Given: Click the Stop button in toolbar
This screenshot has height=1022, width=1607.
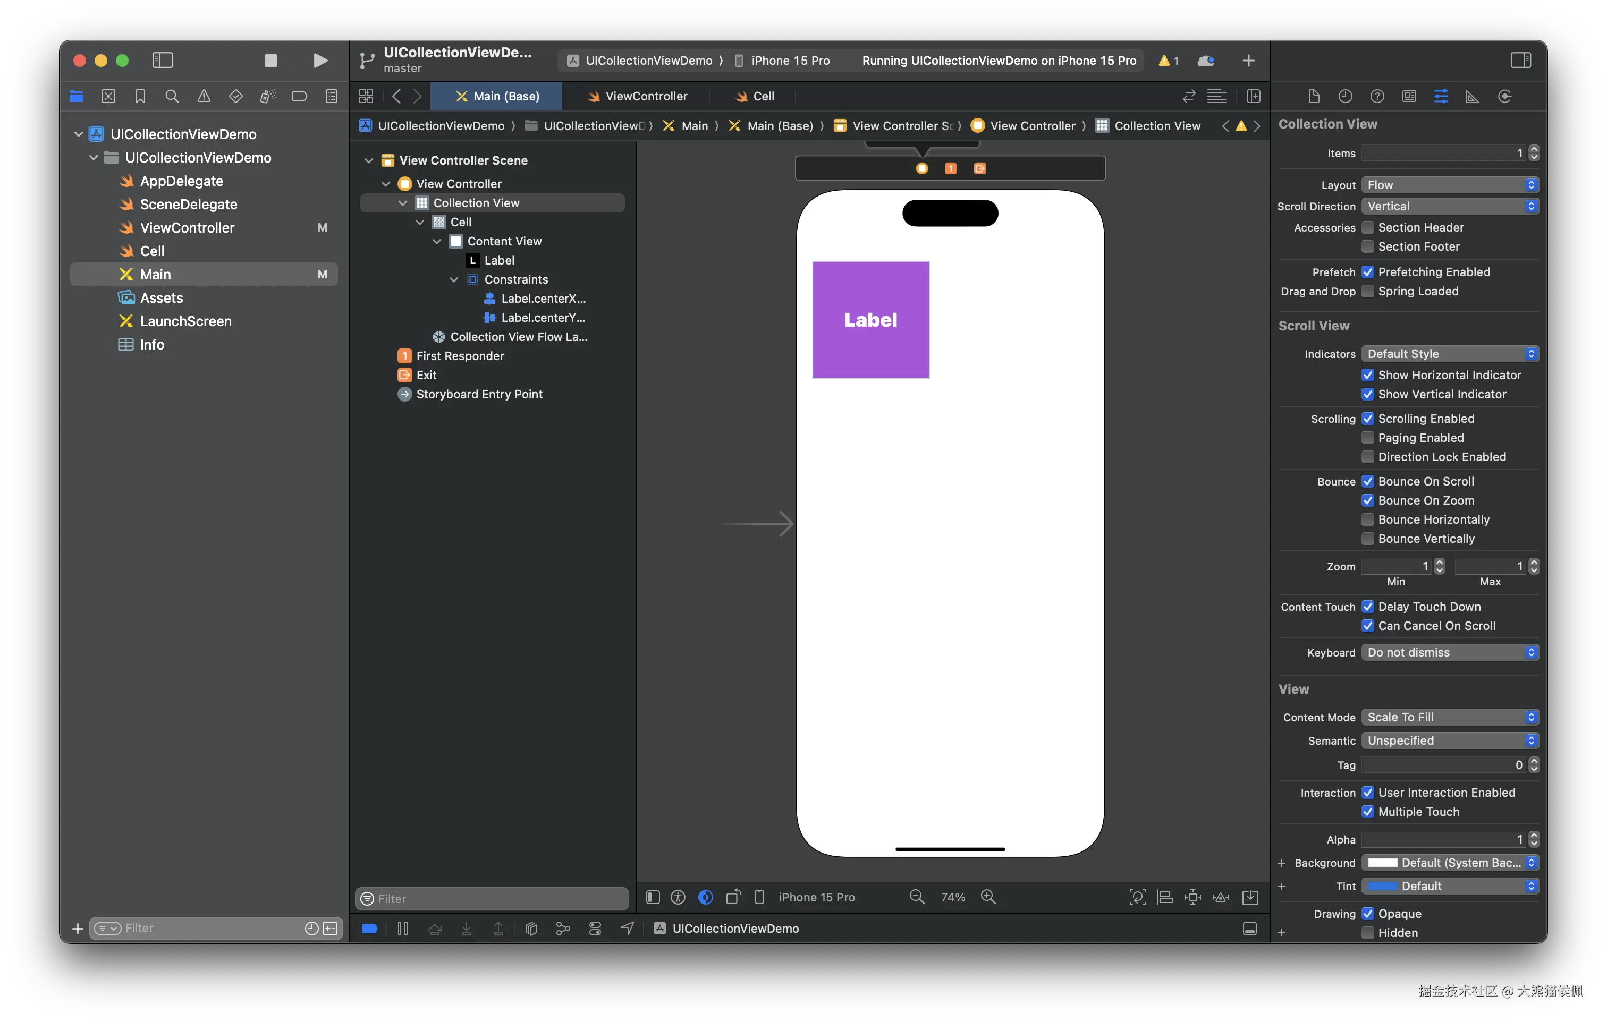Looking at the screenshot, I should click(270, 61).
